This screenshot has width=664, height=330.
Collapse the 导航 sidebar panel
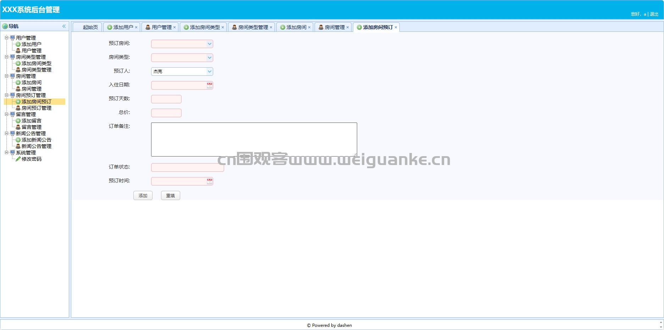coord(64,26)
